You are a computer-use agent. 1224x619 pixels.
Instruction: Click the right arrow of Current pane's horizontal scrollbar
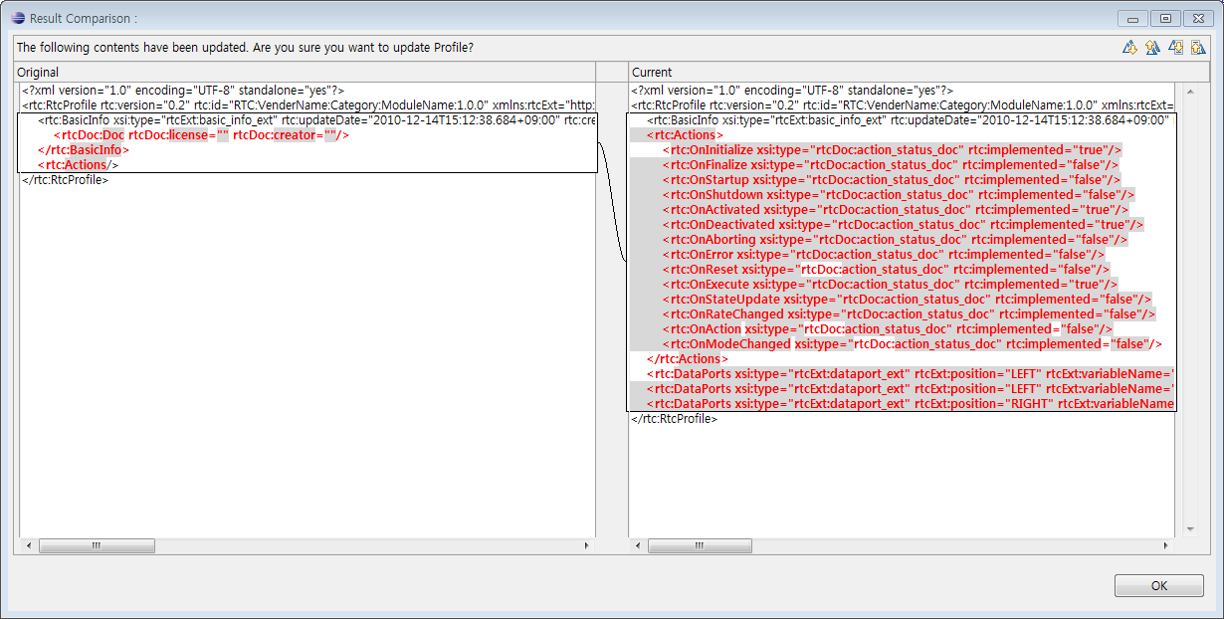[1167, 545]
